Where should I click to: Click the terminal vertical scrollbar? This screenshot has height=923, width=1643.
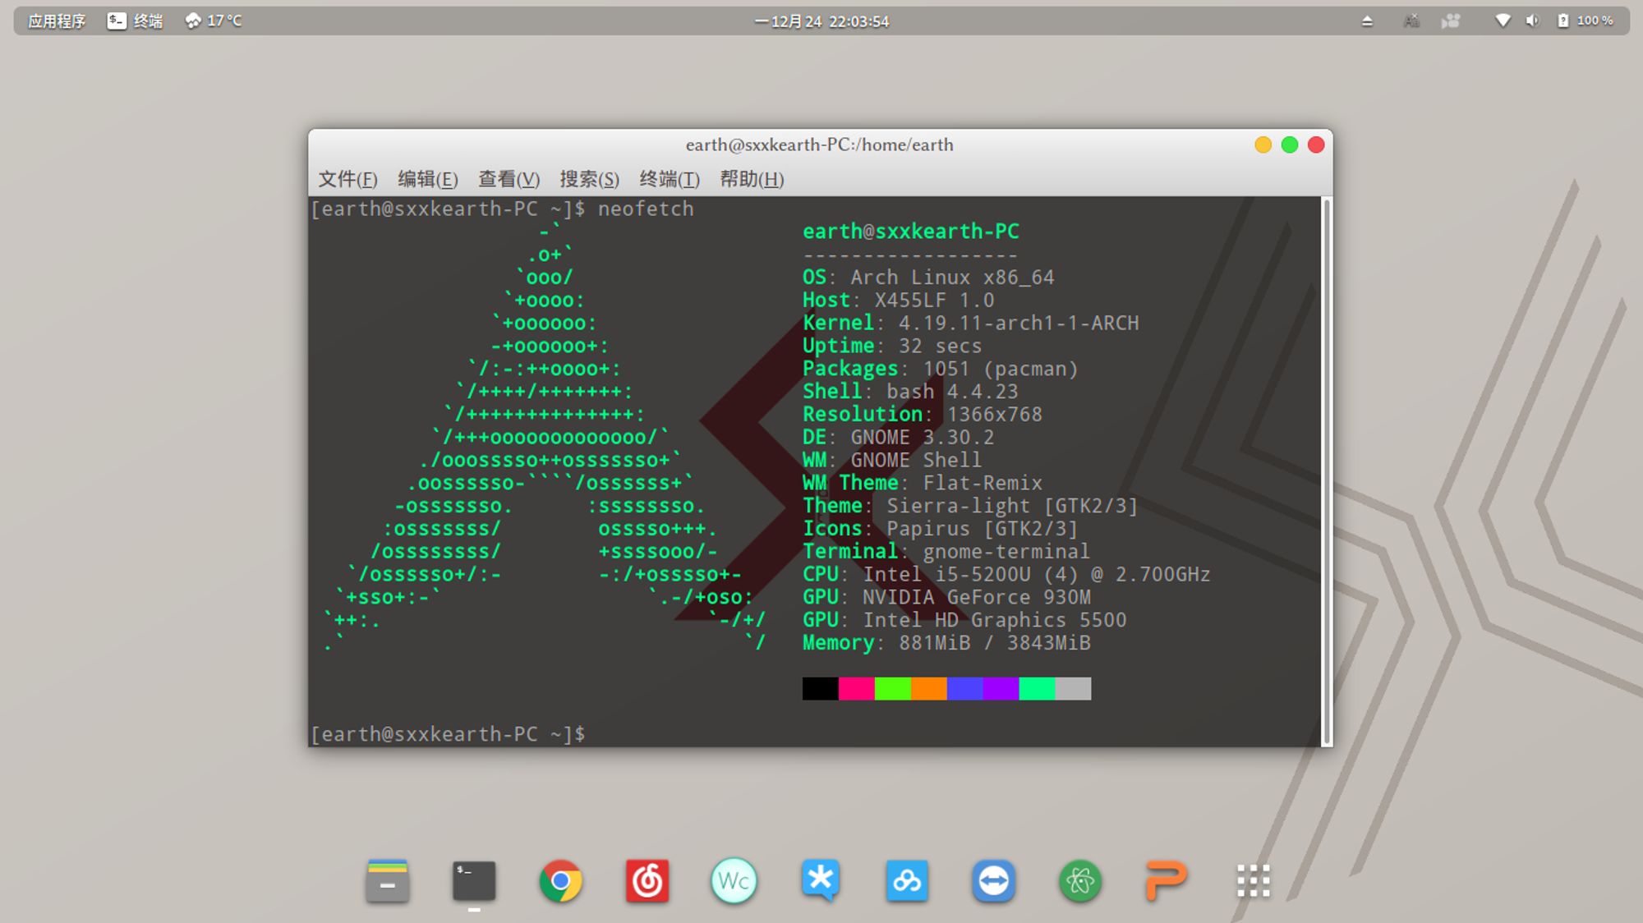click(1326, 471)
